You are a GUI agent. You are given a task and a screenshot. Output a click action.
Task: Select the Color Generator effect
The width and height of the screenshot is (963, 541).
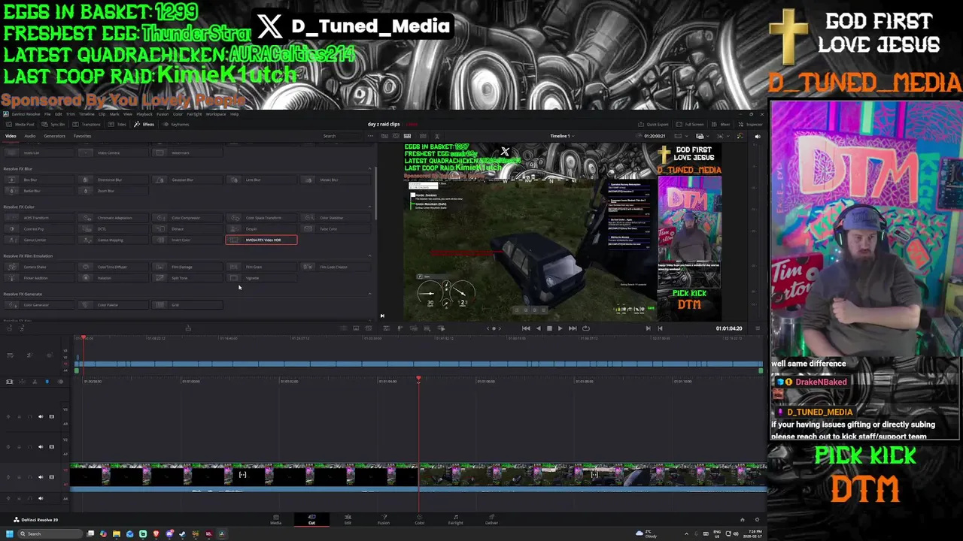coord(39,305)
